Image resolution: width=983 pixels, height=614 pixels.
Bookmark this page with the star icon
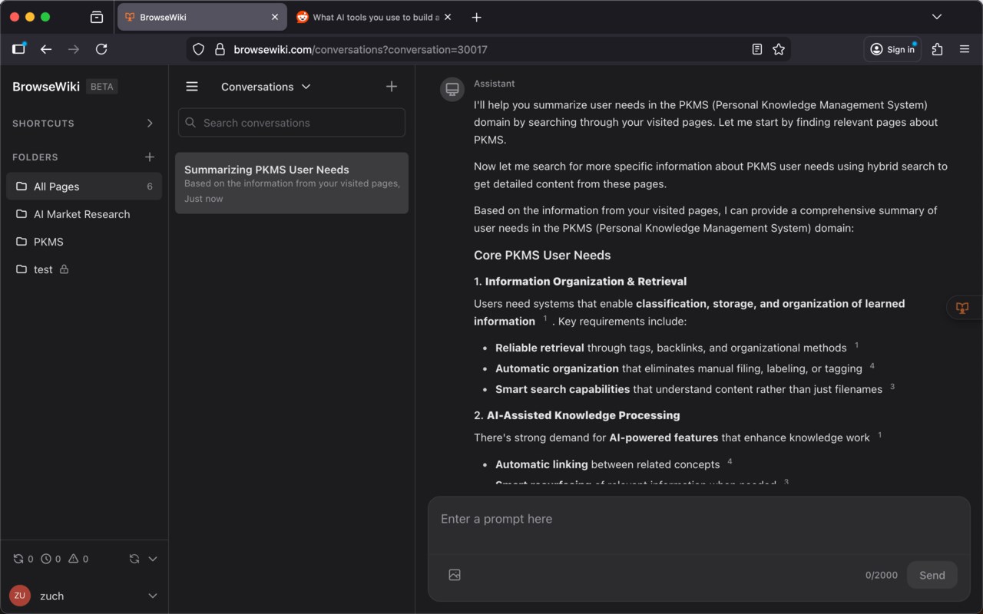click(x=779, y=49)
